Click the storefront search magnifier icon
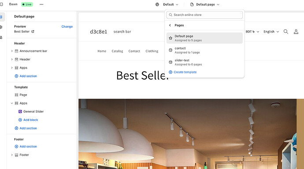Viewport: 304px width, 169px height. pyautogui.click(x=285, y=32)
